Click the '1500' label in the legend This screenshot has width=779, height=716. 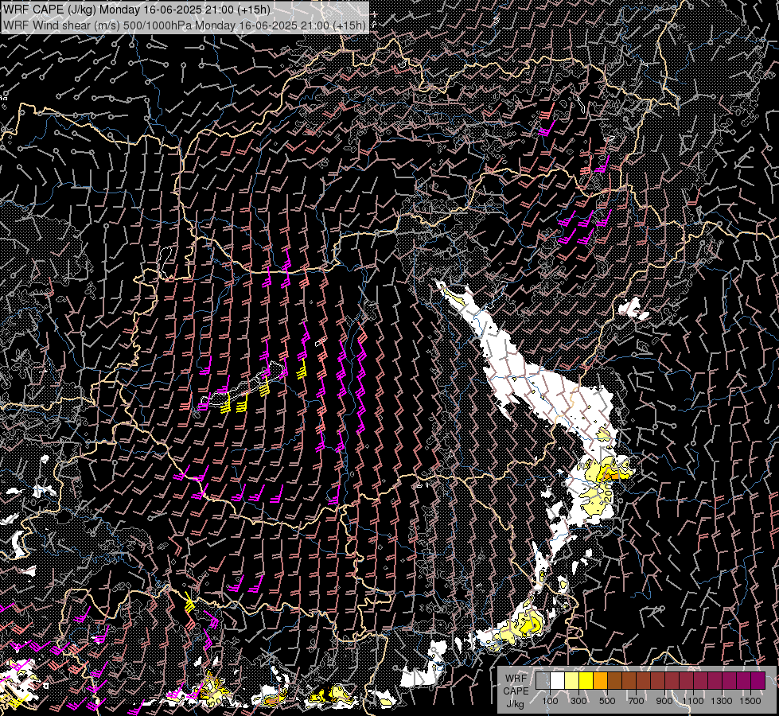click(x=750, y=701)
